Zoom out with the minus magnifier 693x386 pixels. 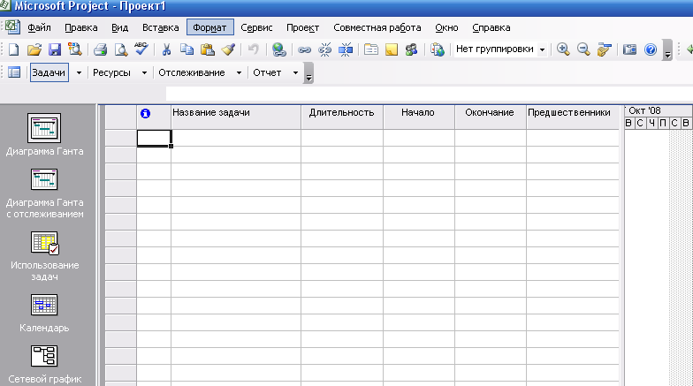click(x=583, y=49)
